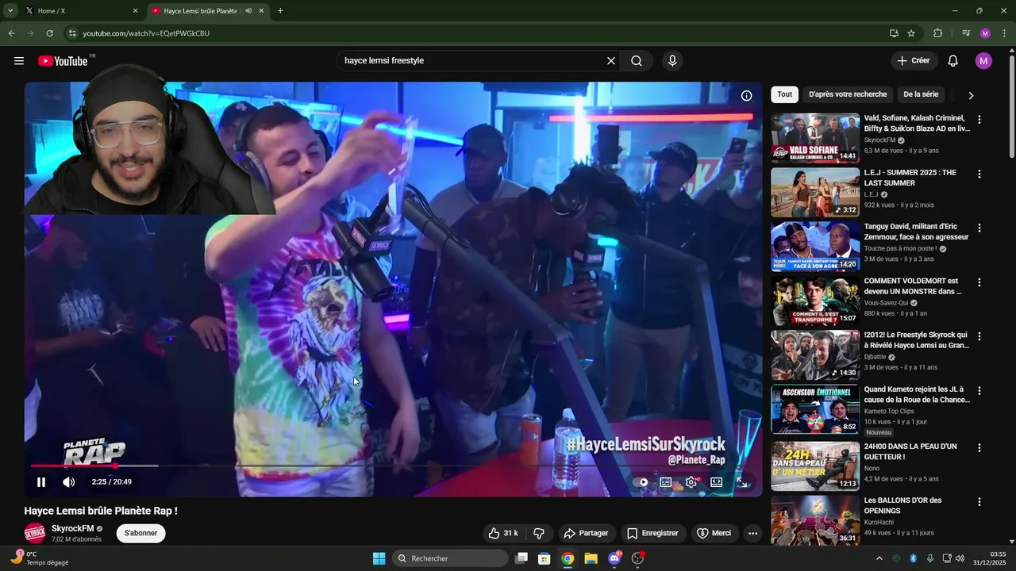Install app icon in address bar
Image resolution: width=1016 pixels, height=571 pixels.
[x=894, y=33]
